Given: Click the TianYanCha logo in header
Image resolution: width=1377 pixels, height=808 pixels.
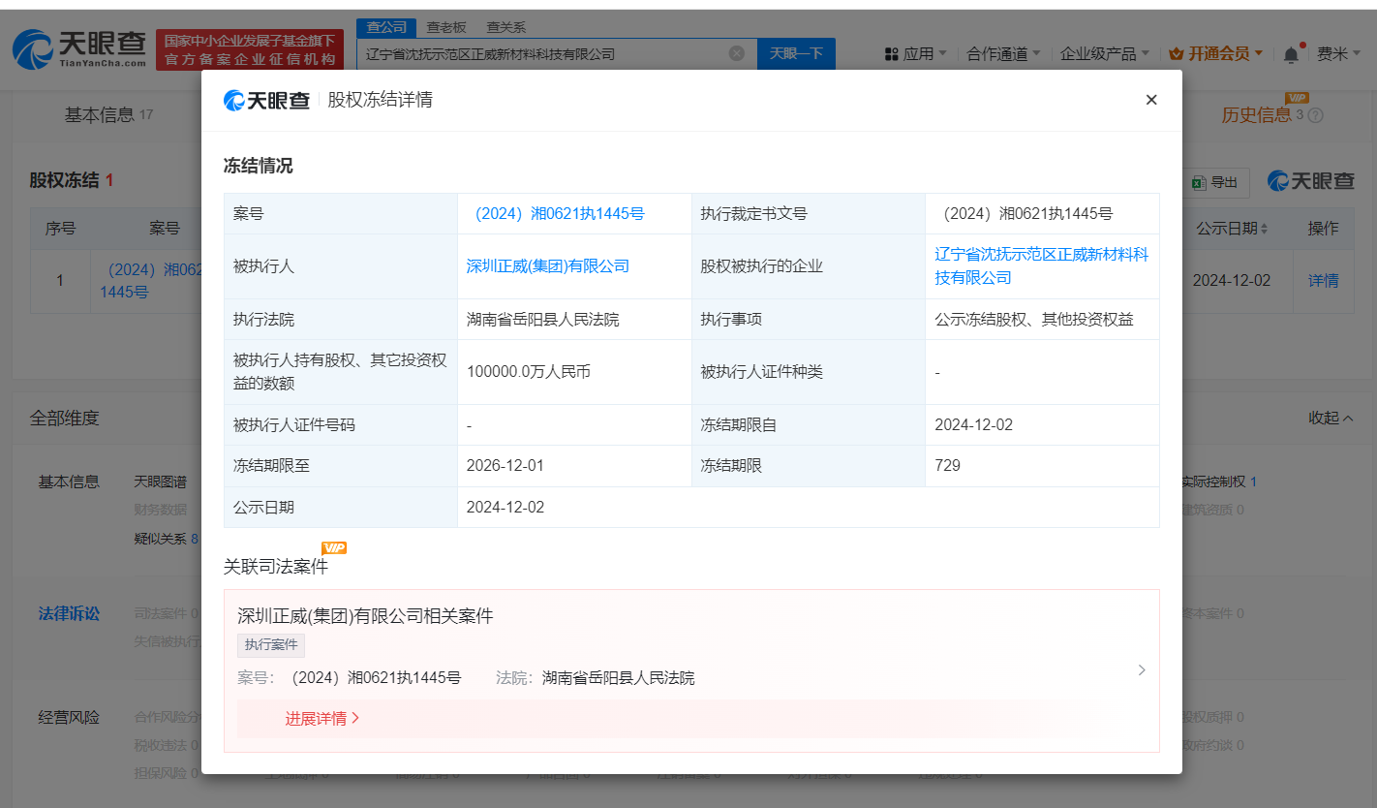Looking at the screenshot, I should (79, 48).
